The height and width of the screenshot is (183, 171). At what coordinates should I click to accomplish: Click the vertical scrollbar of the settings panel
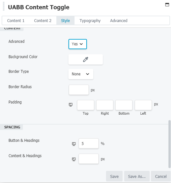pyautogui.click(x=169, y=144)
